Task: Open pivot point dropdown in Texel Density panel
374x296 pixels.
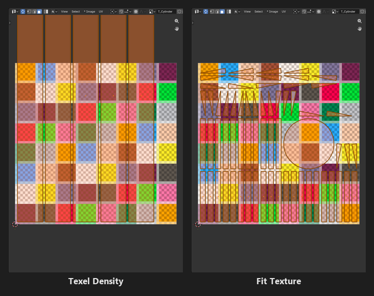Action: [x=114, y=11]
